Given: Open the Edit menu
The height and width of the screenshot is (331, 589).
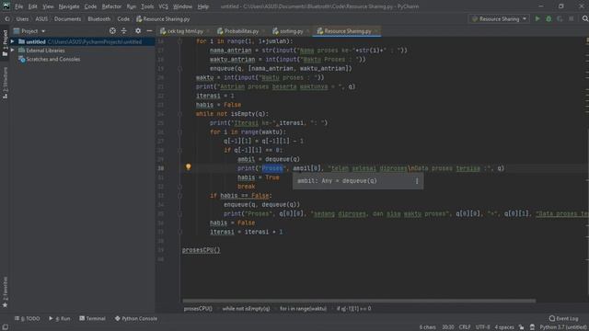Looking at the screenshot, I should pyautogui.click(x=33, y=6).
